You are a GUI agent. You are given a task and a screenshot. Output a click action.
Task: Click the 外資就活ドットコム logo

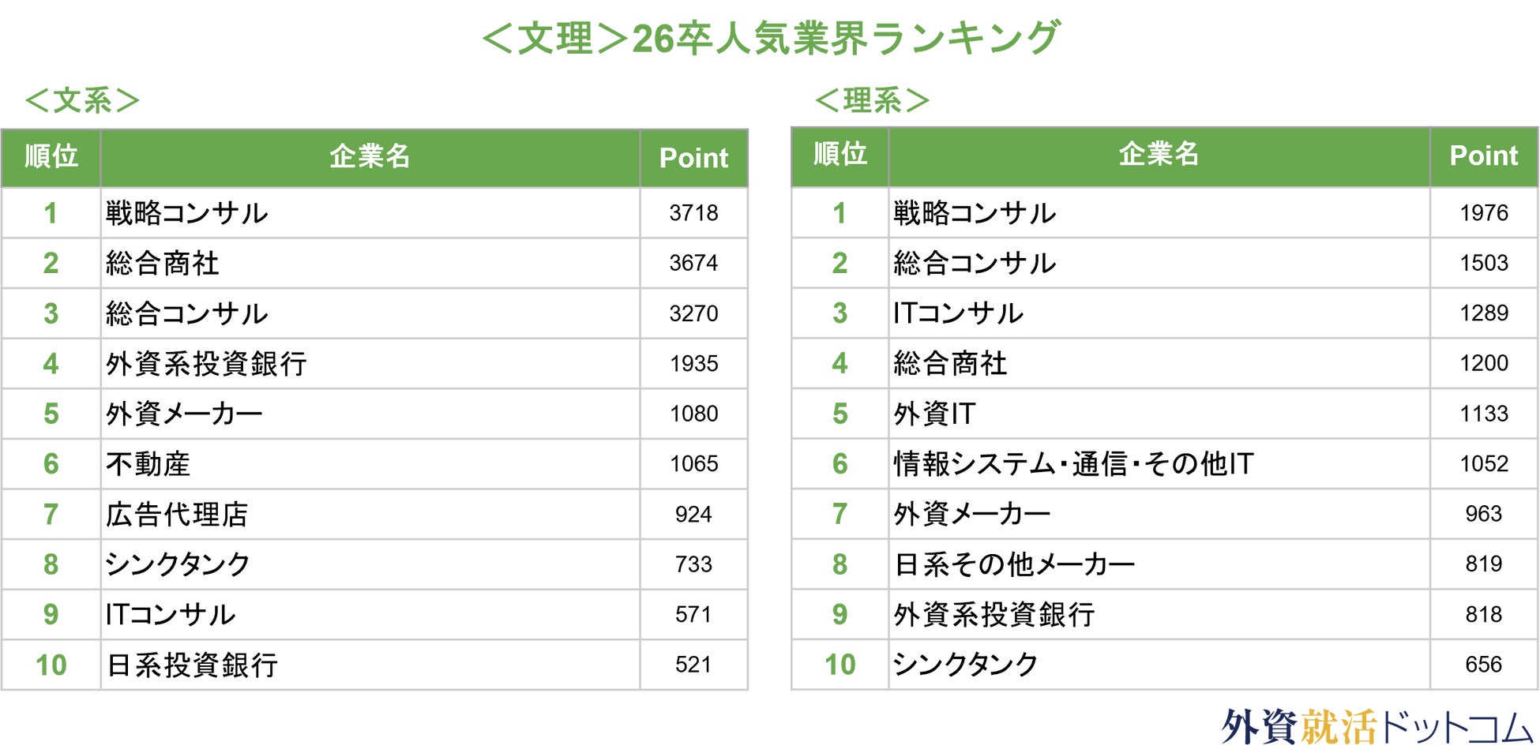click(x=1376, y=726)
